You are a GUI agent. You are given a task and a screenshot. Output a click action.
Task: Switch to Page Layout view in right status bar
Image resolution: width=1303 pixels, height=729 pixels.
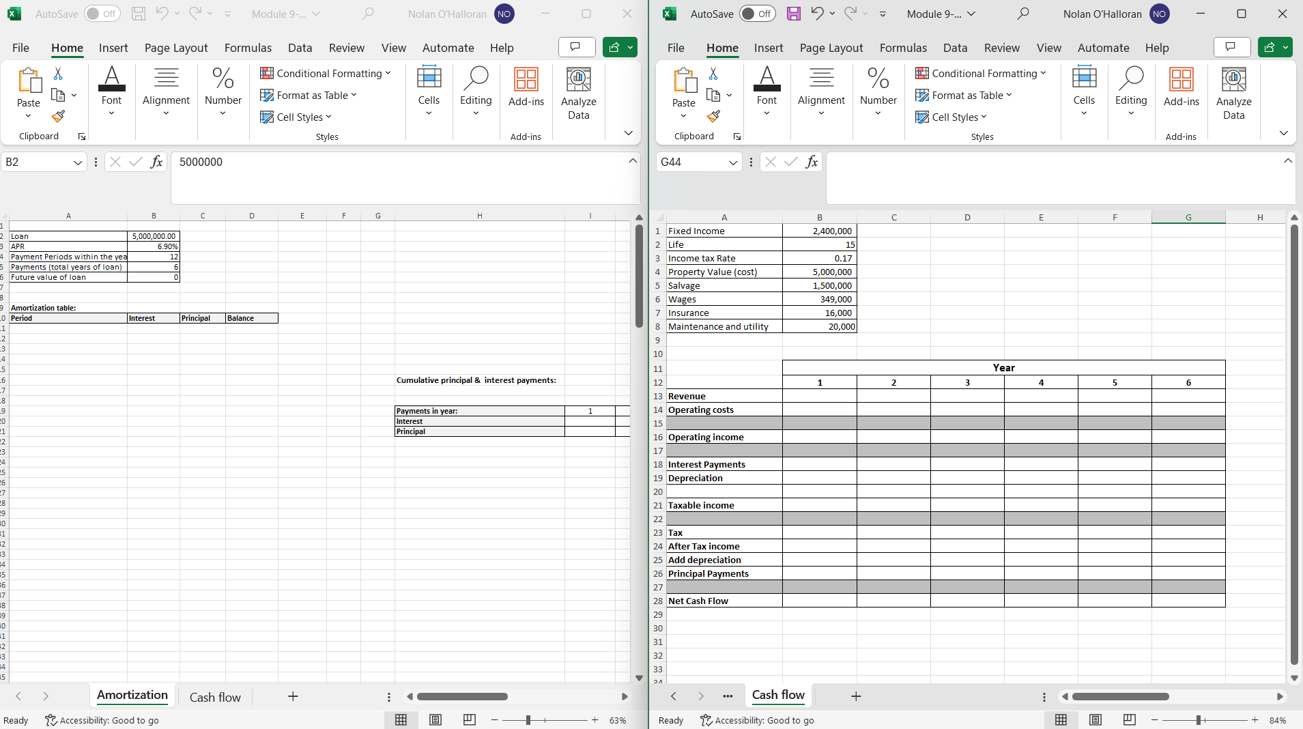1096,720
